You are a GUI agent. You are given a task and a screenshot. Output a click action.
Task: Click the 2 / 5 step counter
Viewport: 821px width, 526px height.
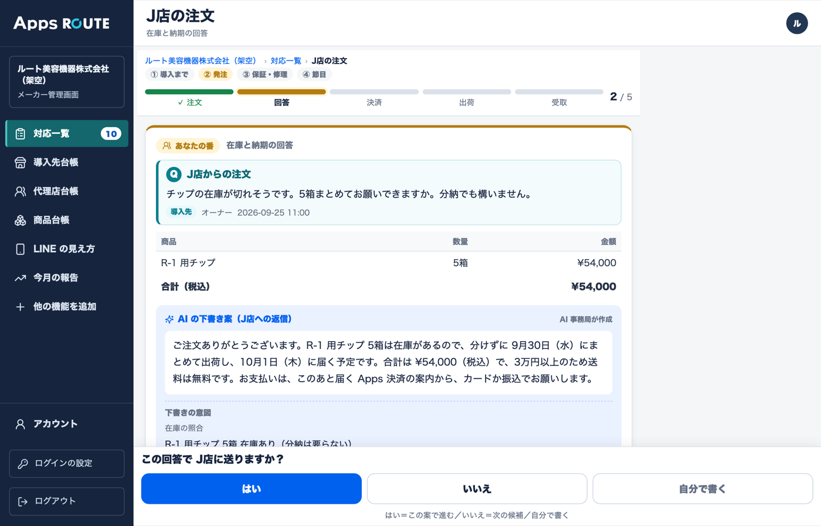(x=621, y=97)
